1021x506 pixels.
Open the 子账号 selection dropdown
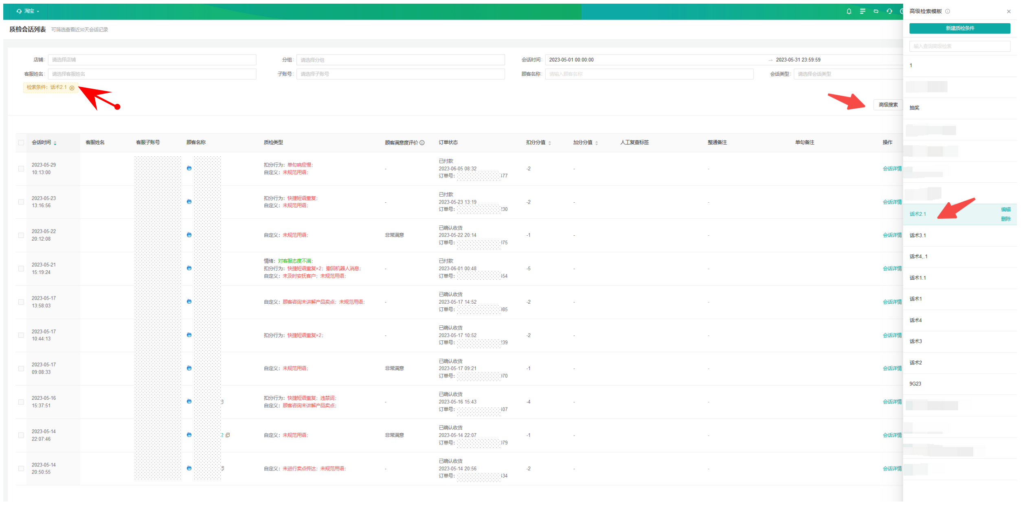[x=401, y=74]
